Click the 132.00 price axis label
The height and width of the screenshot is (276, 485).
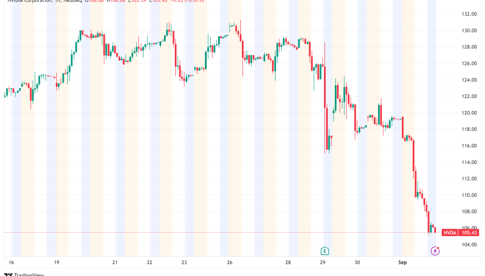click(469, 14)
